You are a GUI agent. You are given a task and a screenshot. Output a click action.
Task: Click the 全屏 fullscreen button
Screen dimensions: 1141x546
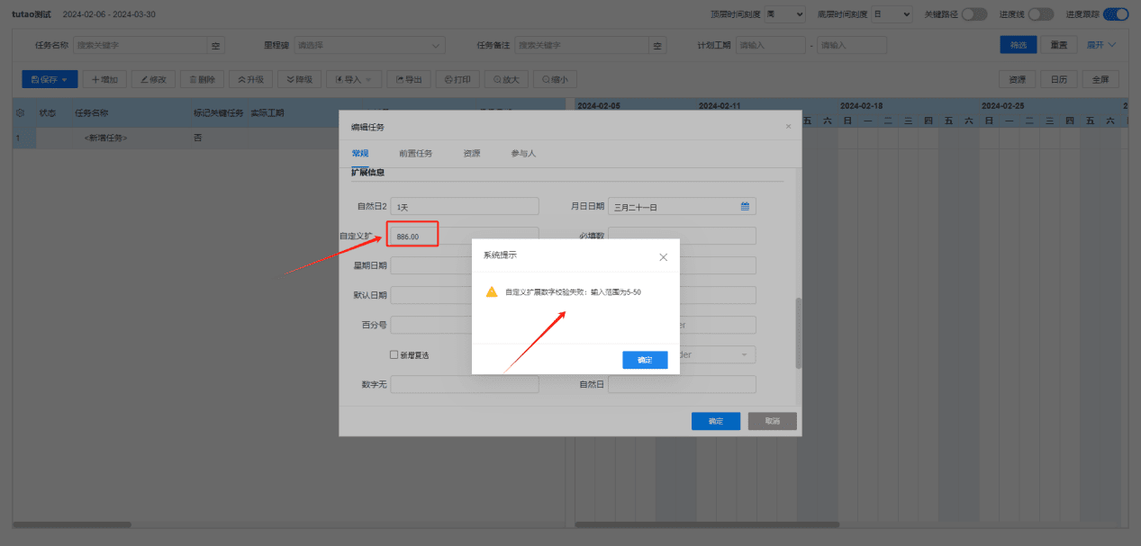[1100, 79]
